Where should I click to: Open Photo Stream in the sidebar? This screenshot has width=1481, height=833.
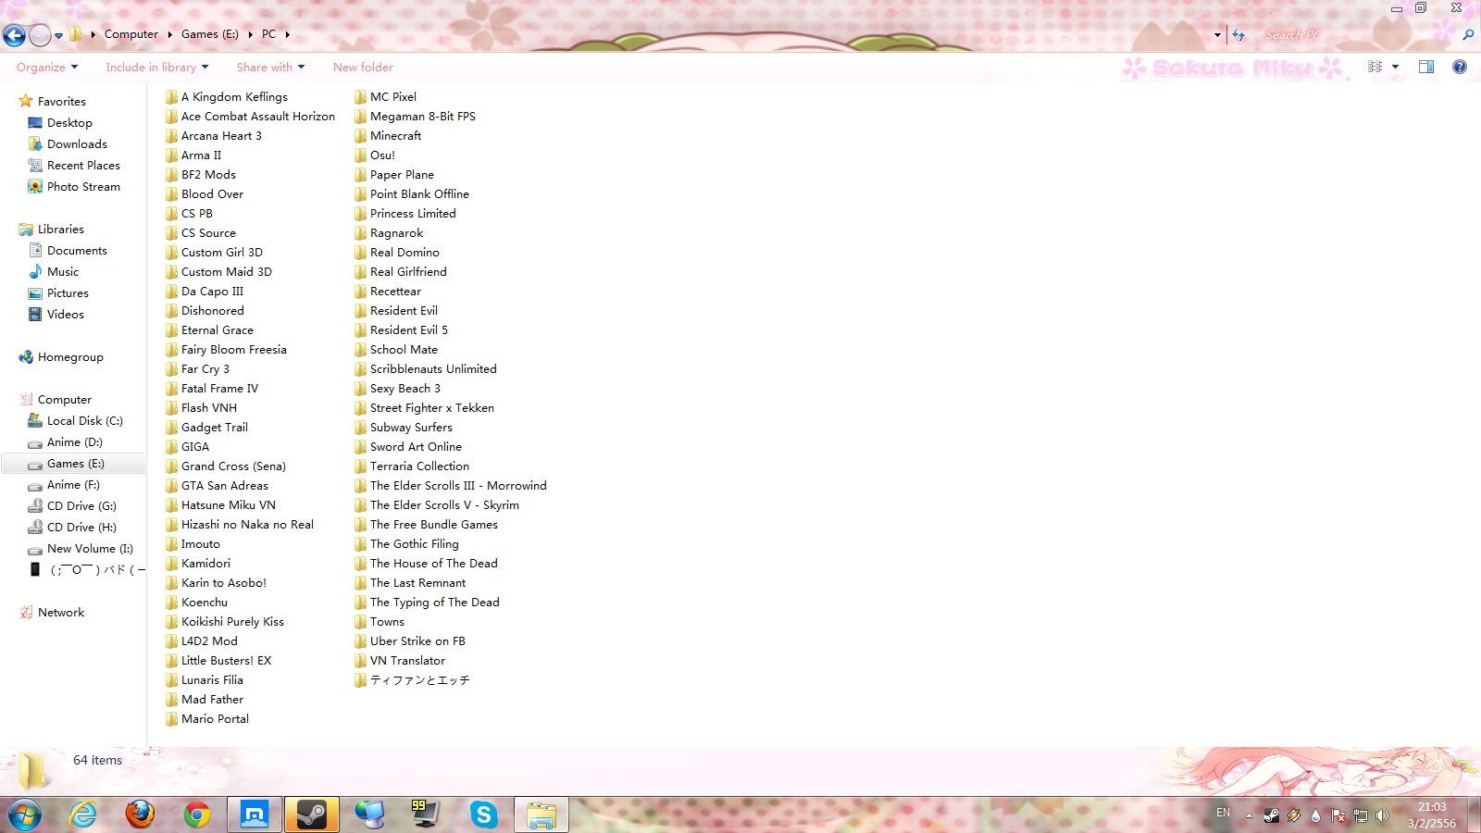click(83, 187)
